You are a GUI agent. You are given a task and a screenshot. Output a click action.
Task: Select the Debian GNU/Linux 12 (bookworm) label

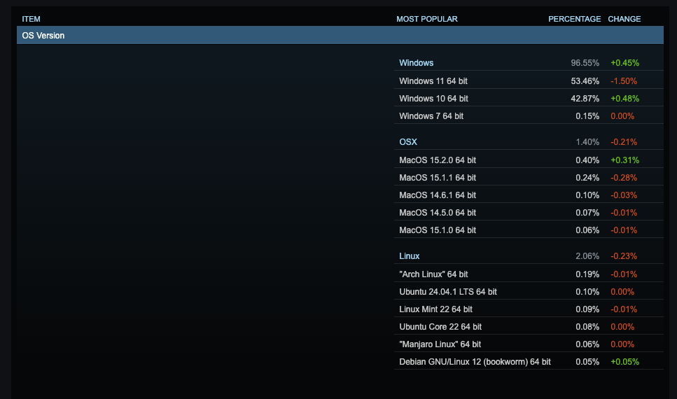[475, 362]
